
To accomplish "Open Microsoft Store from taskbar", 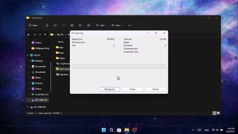I will (119, 130).
